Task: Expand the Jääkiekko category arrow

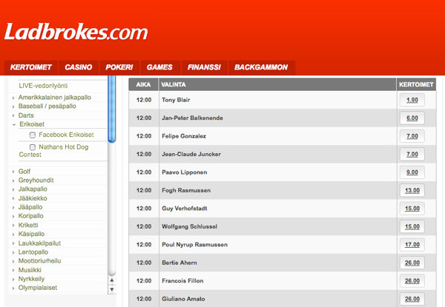Action: (x=13, y=199)
